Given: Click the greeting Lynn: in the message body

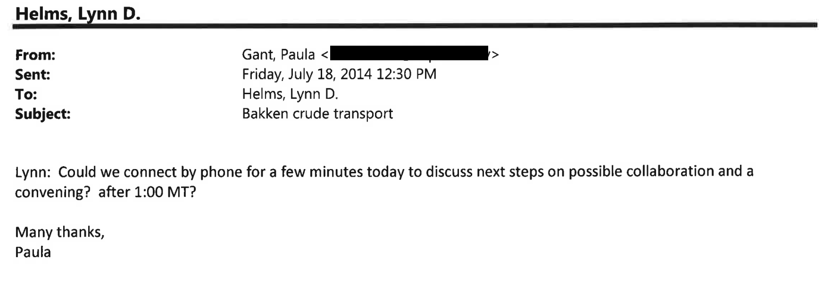Looking at the screenshot, I should pyautogui.click(x=33, y=172).
